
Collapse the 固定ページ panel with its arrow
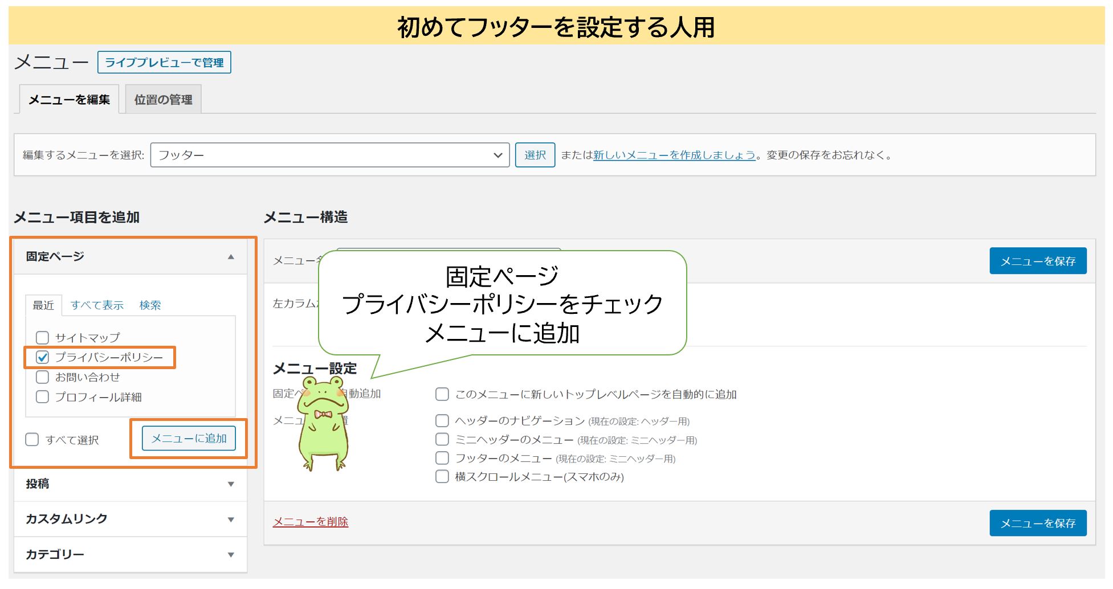(232, 257)
